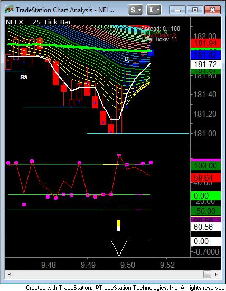
Task: Open the S symbol-link dropdown button
Action: click(x=135, y=10)
